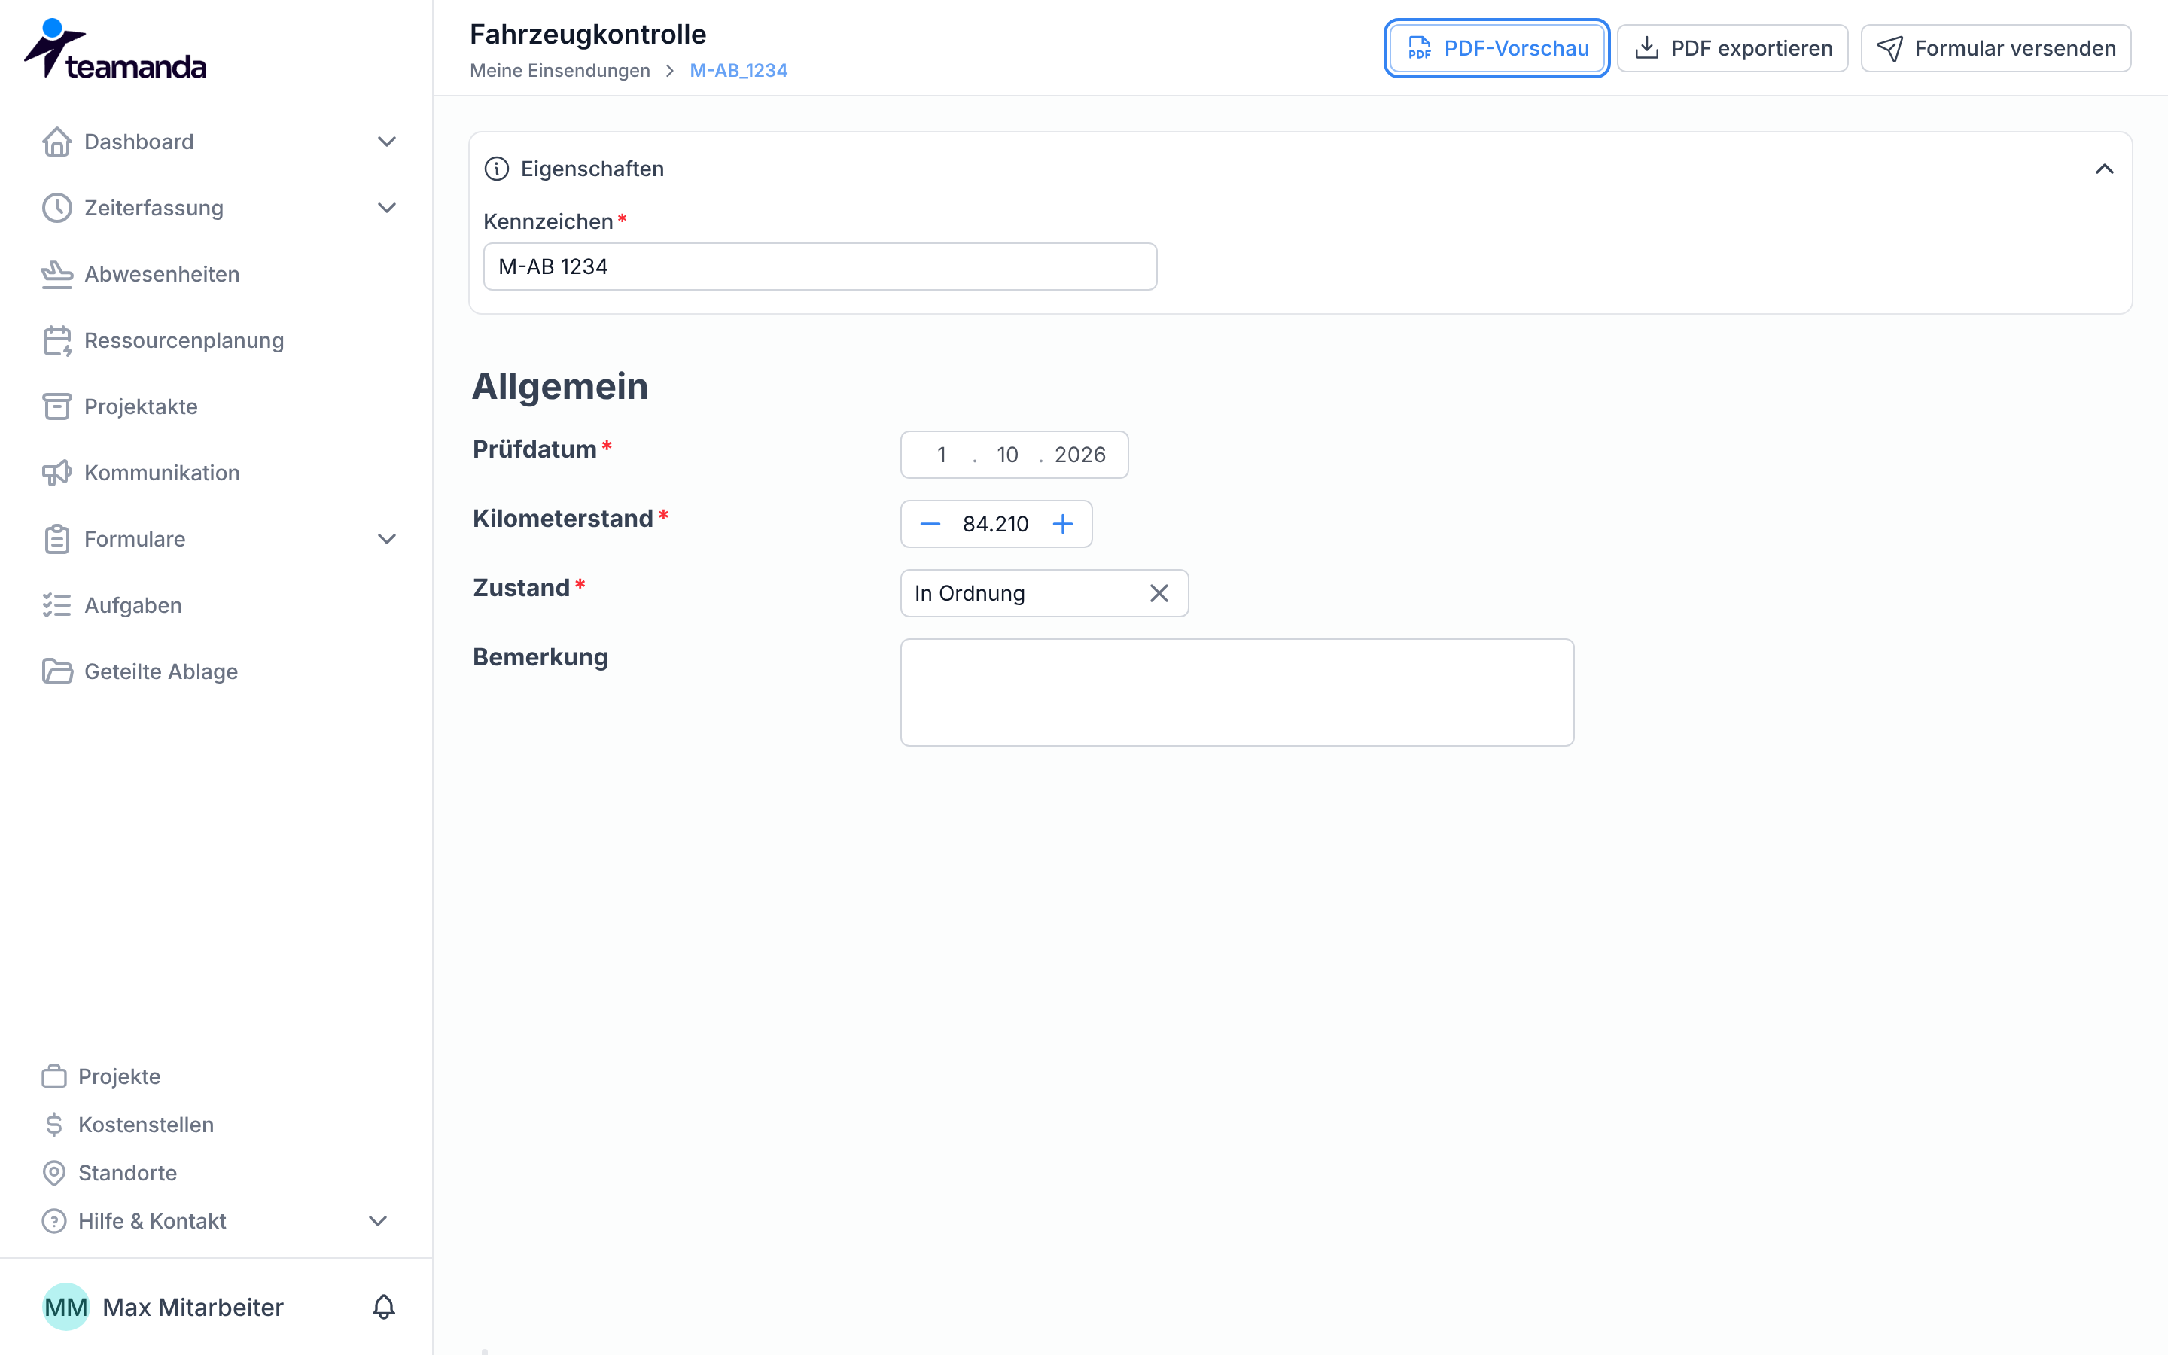This screenshot has width=2168, height=1355.
Task: Click the Geteilte Ablage folder icon
Action: click(56, 672)
